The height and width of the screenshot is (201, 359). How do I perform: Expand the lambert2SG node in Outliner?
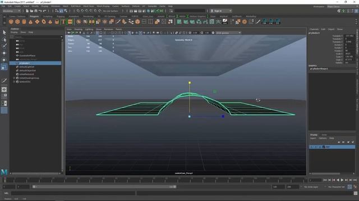pos(14,82)
